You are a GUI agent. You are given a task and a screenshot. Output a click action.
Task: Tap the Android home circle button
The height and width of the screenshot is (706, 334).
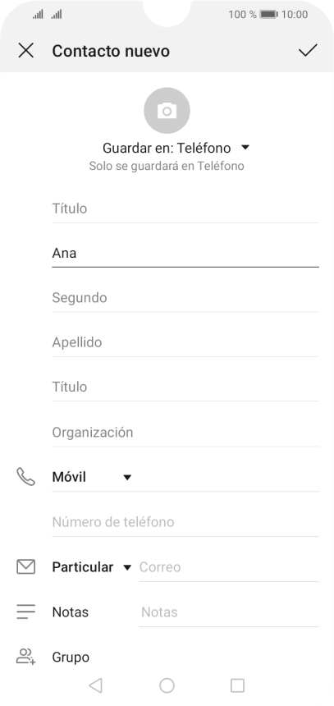(x=167, y=685)
